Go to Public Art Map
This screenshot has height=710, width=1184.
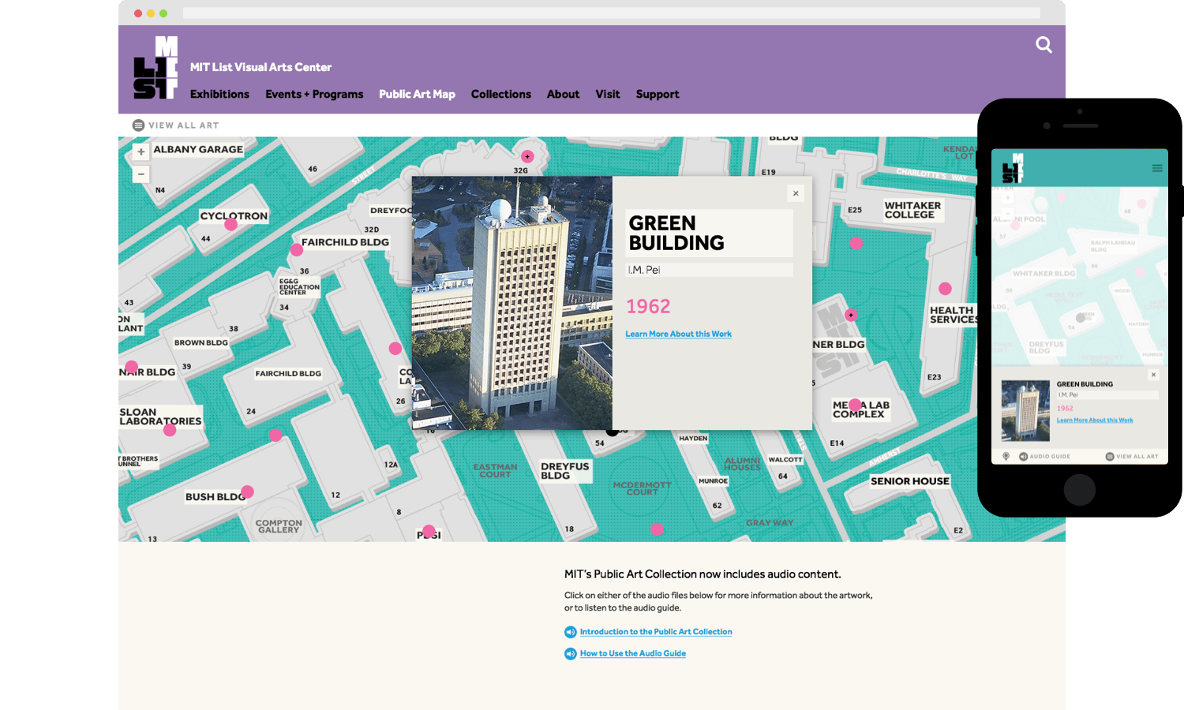tap(417, 94)
